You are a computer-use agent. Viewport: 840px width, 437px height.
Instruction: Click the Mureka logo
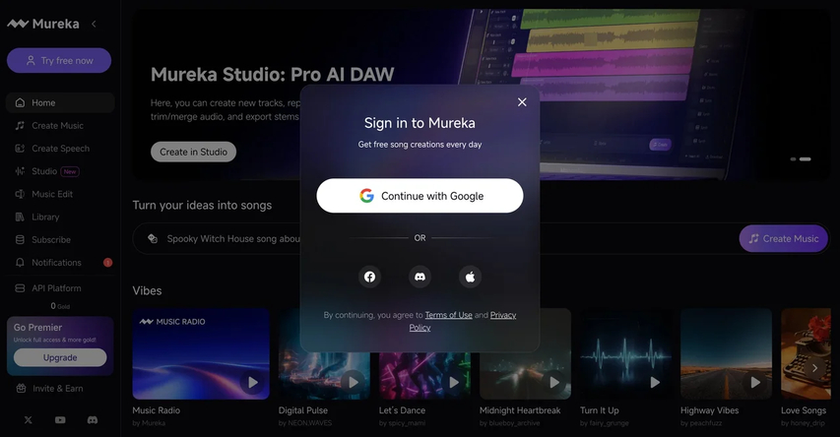[43, 24]
